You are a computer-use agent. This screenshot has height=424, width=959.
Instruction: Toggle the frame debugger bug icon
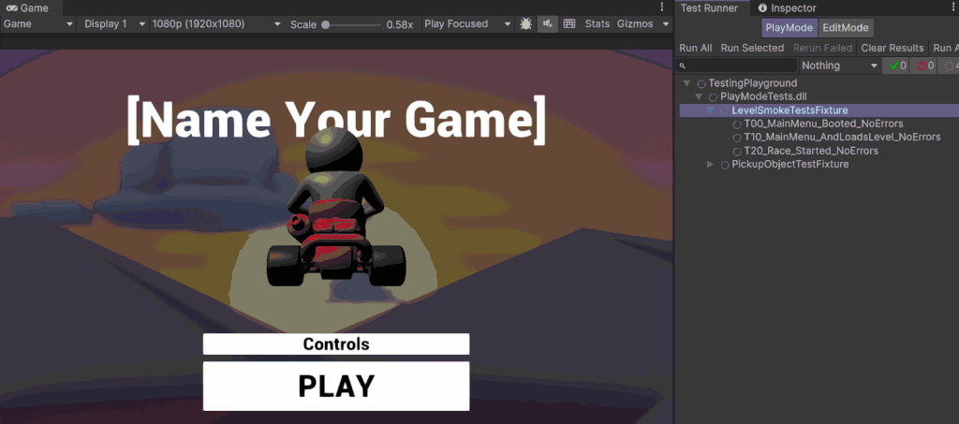(x=525, y=23)
